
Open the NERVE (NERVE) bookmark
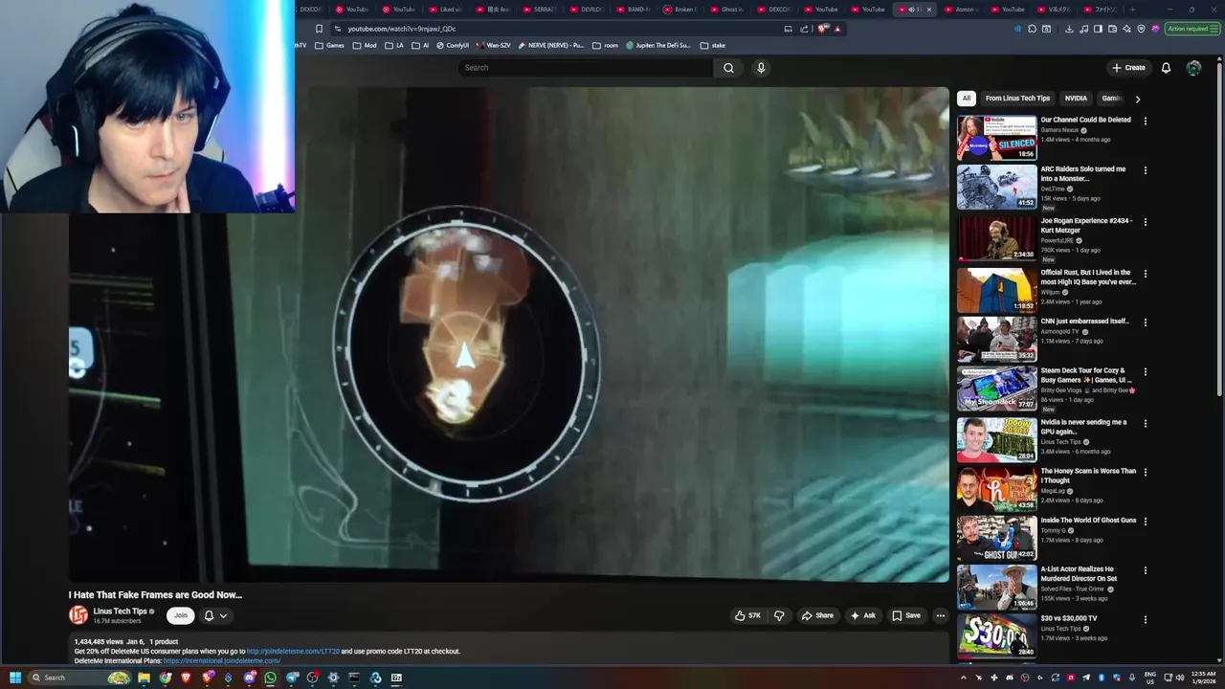tap(550, 45)
